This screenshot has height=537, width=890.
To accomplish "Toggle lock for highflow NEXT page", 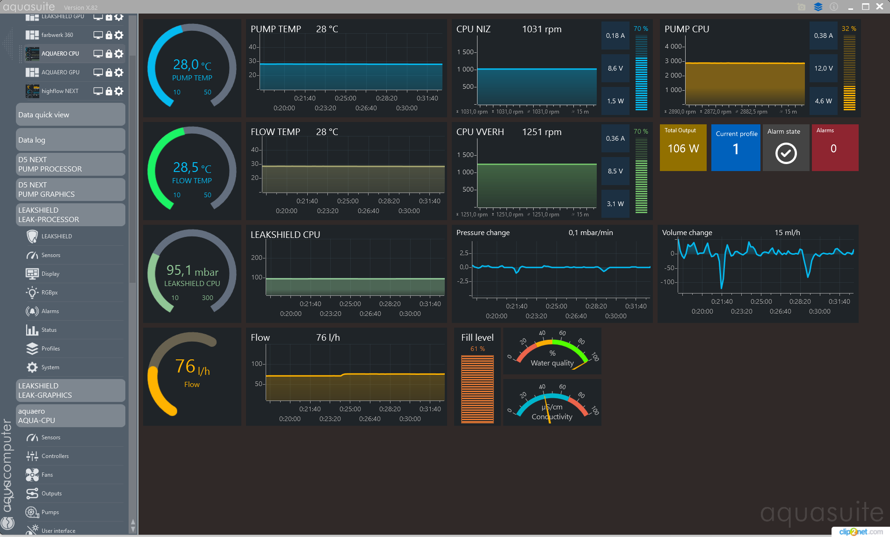I will point(109,91).
